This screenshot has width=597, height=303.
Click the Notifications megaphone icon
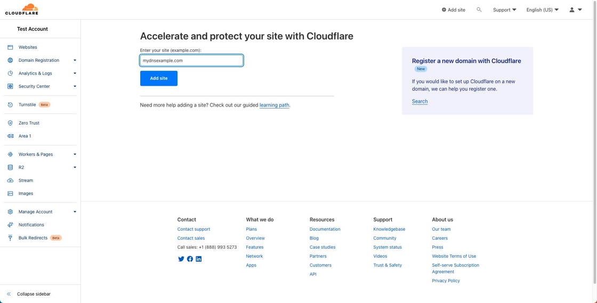click(x=10, y=225)
